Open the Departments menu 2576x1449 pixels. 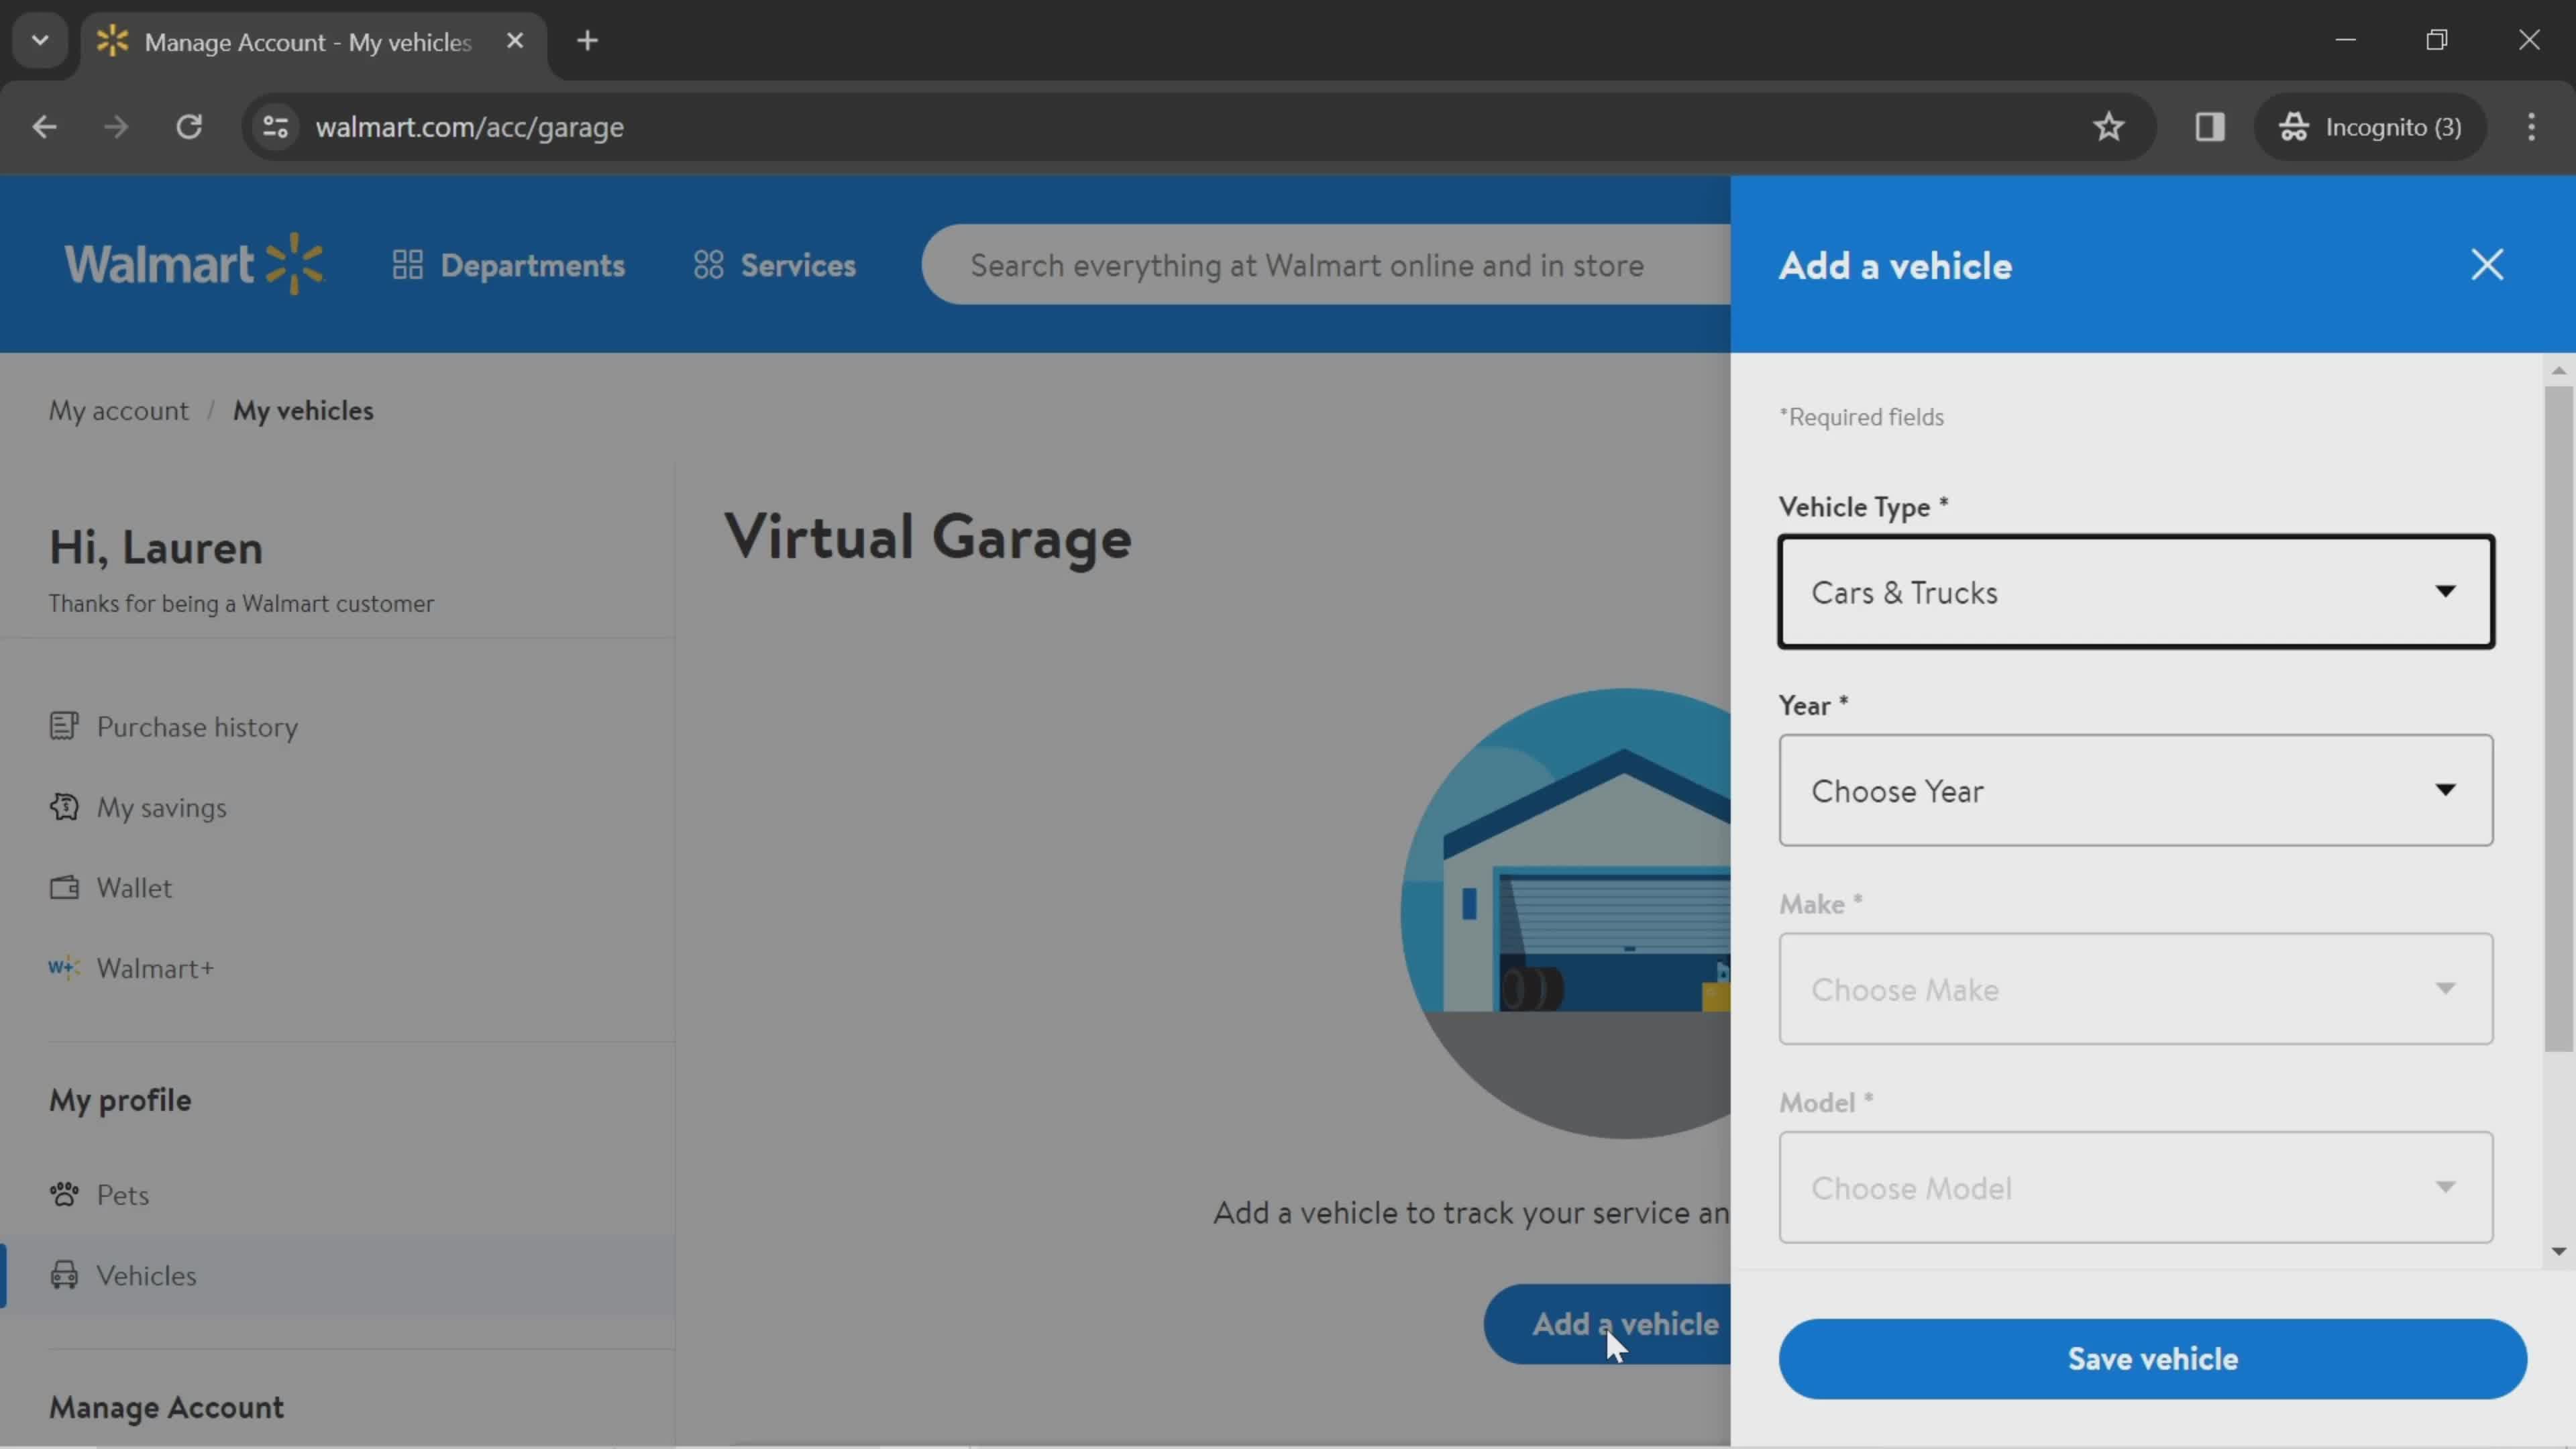[x=508, y=265]
